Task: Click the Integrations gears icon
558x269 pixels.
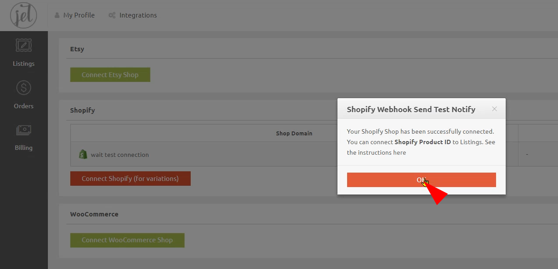Action: [x=112, y=15]
